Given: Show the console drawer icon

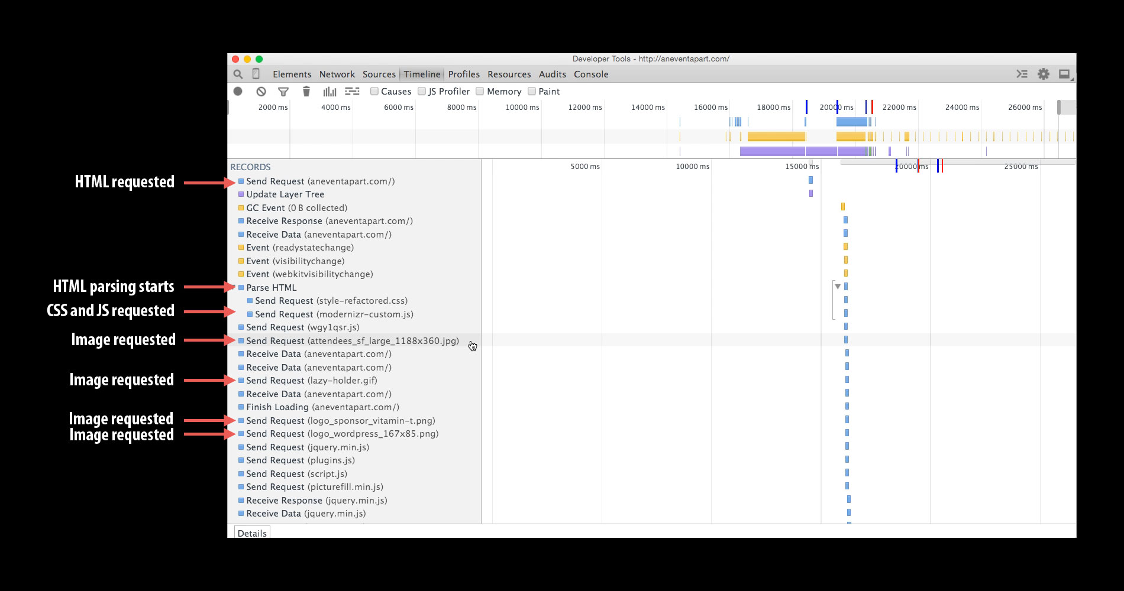Looking at the screenshot, I should pyautogui.click(x=1022, y=74).
